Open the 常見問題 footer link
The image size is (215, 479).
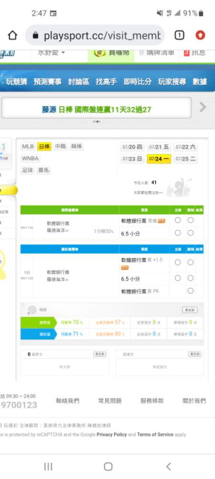[x=110, y=401]
